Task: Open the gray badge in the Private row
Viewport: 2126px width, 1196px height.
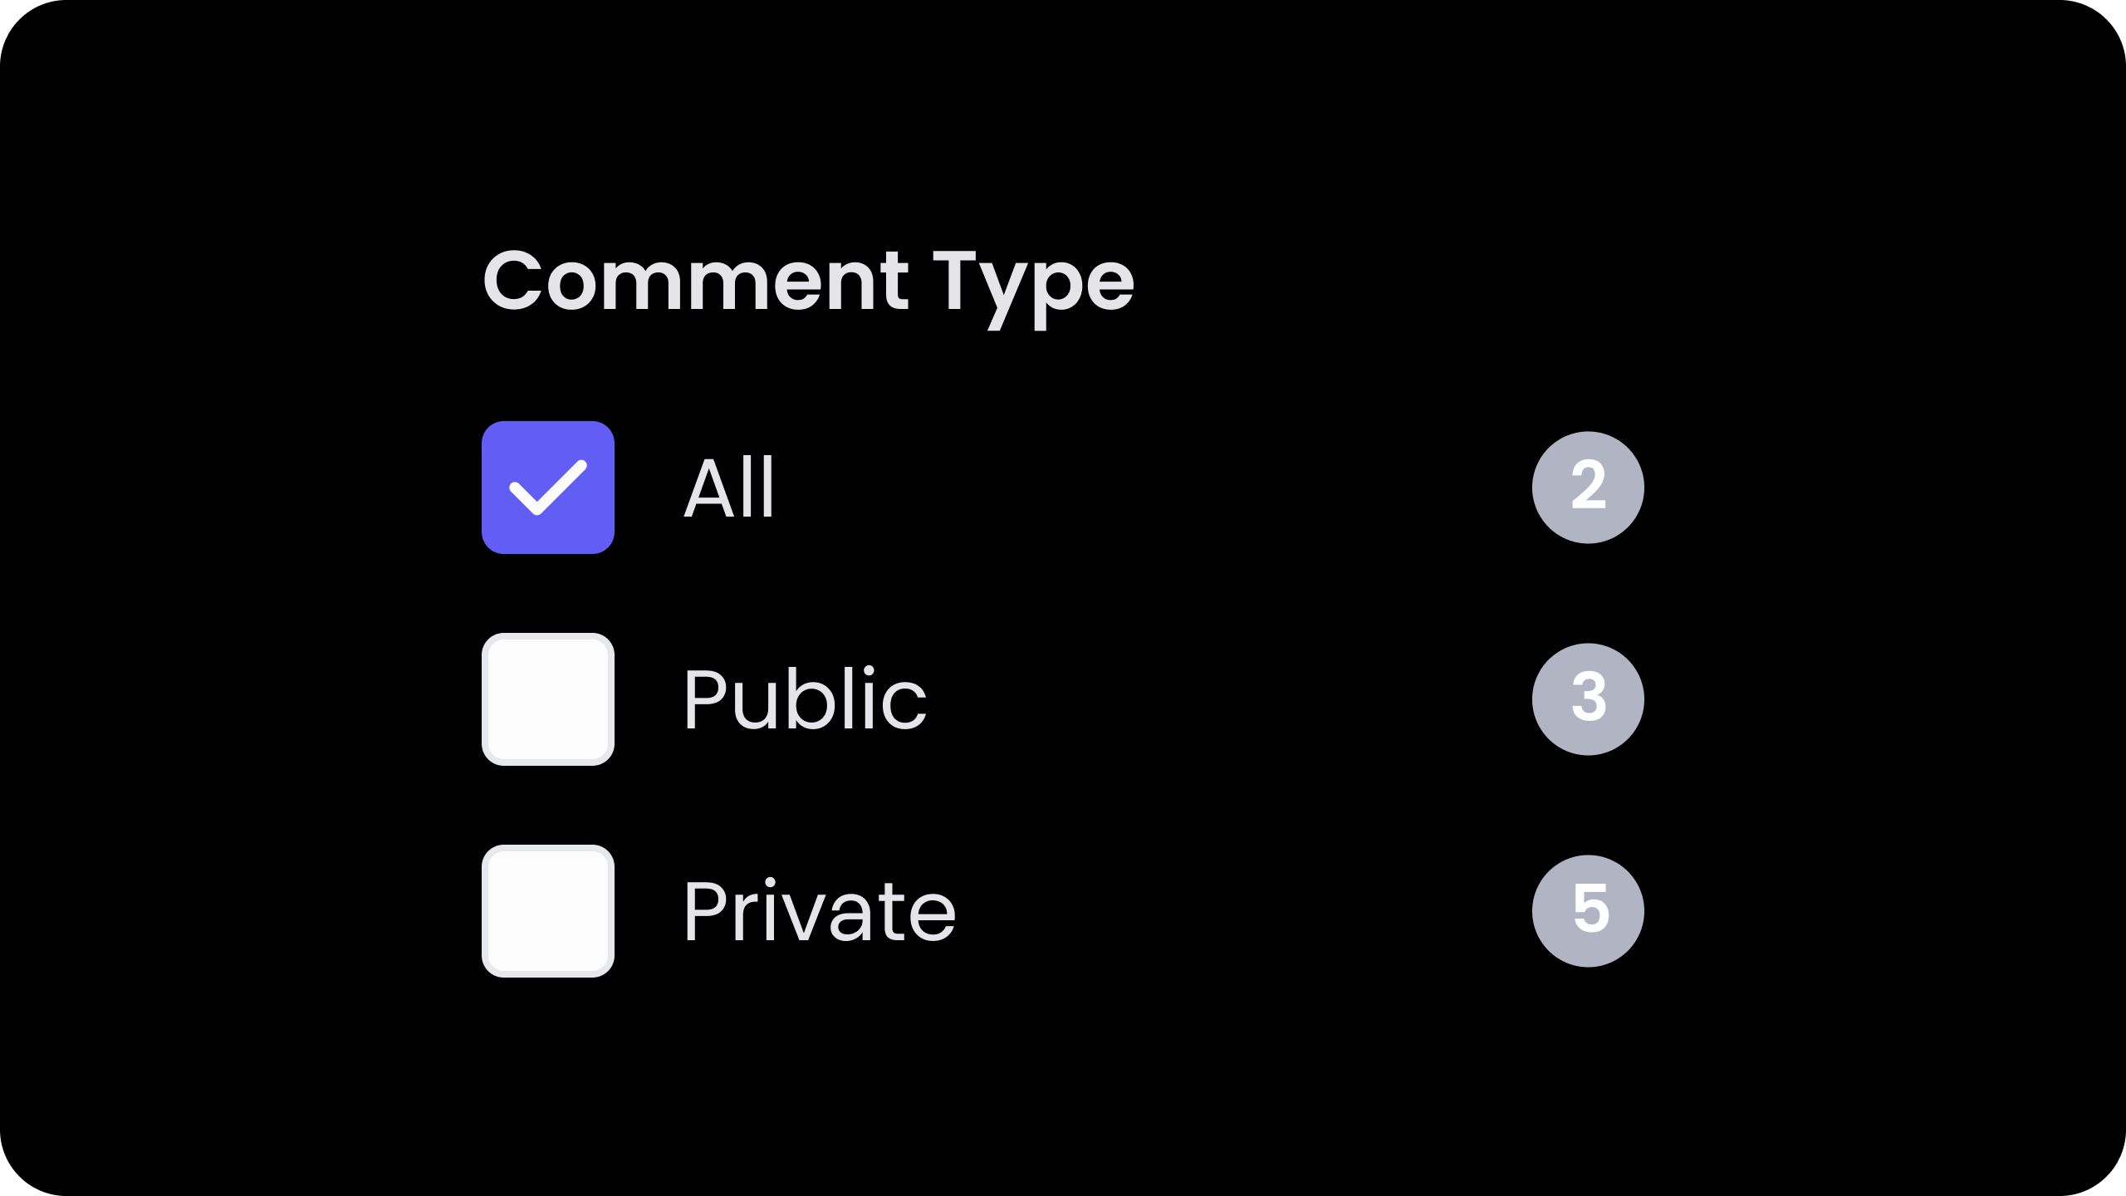Action: coord(1588,911)
